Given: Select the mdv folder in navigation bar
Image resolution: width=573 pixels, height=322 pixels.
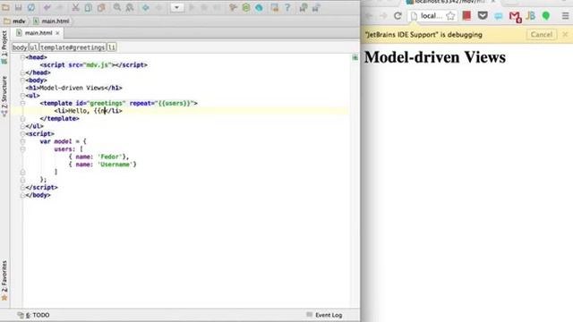Looking at the screenshot, I should [x=14, y=21].
